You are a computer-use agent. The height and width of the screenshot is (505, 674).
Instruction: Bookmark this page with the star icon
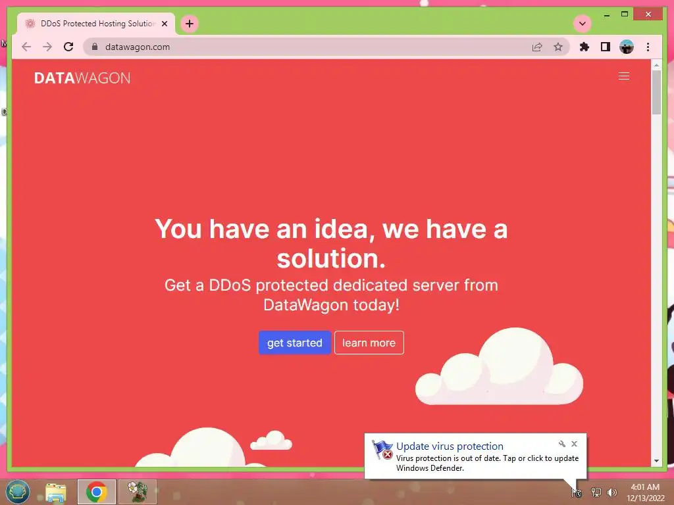tap(558, 47)
